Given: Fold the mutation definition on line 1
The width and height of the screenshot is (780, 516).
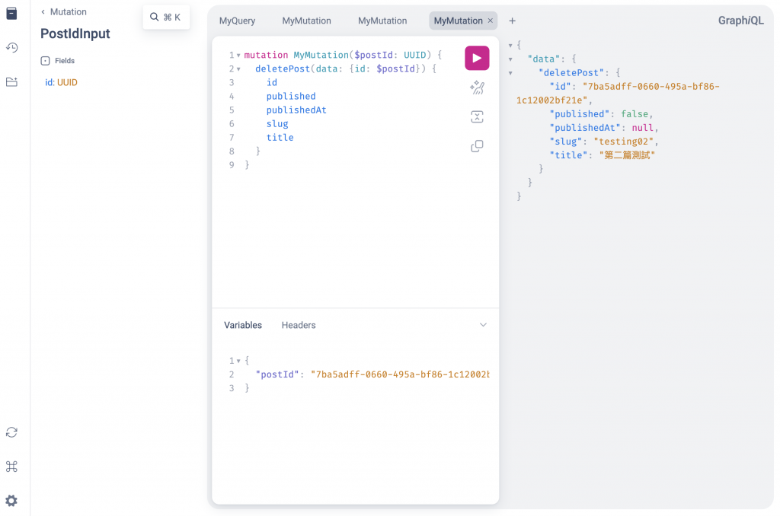Looking at the screenshot, I should point(238,56).
